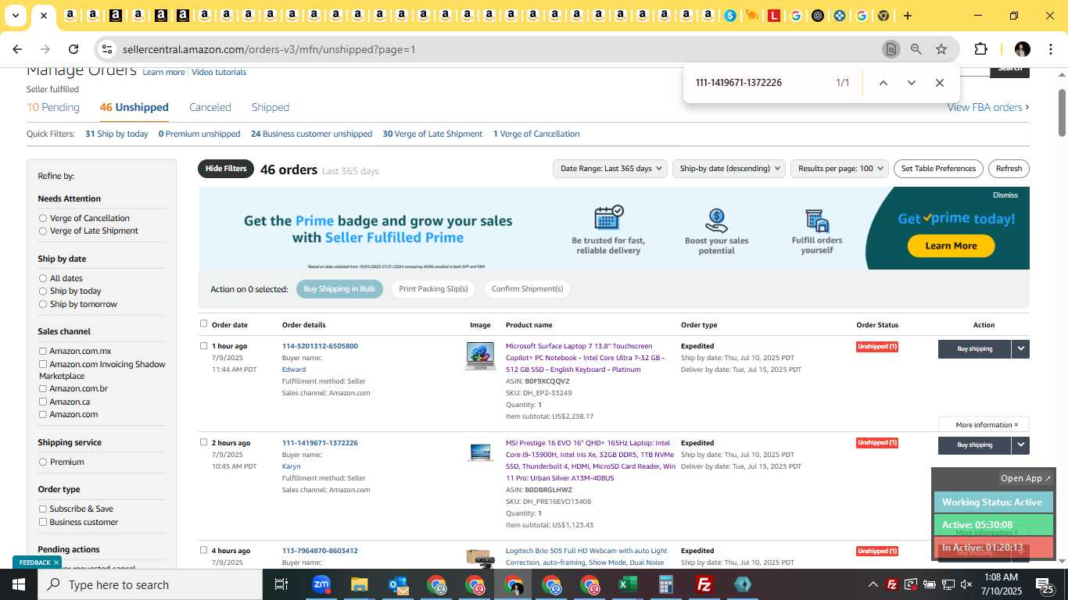Open Chrome's three-dot menu

coord(1050,49)
